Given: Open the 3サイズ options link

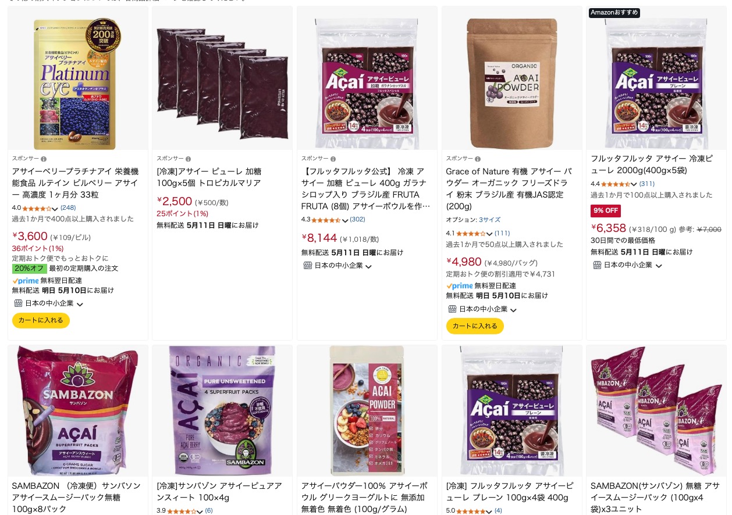Looking at the screenshot, I should pos(489,220).
